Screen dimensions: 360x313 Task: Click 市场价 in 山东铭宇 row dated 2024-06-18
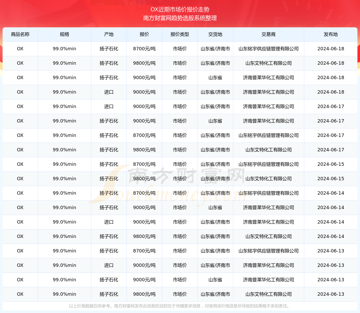180,49
